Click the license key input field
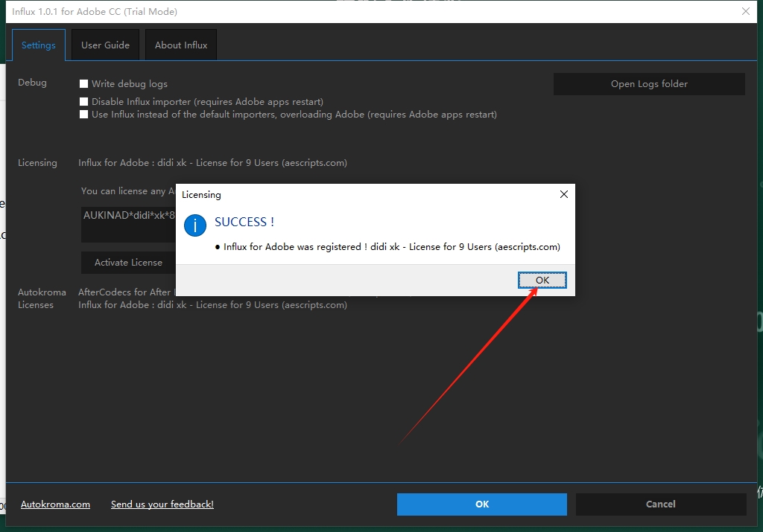The image size is (763, 532). pos(128,225)
